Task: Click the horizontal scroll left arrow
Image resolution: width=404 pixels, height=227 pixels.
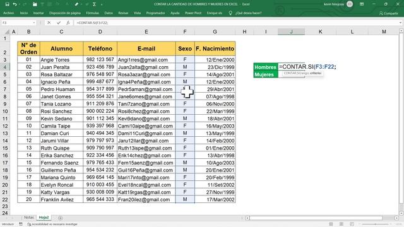Action: pyautogui.click(x=247, y=218)
